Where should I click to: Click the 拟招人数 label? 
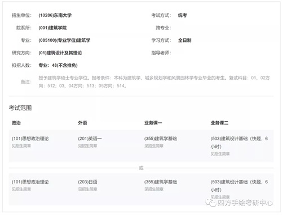(21, 65)
